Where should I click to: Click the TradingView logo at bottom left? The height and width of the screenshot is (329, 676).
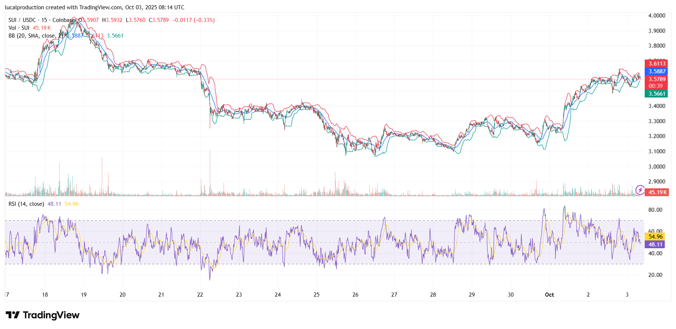(x=42, y=315)
